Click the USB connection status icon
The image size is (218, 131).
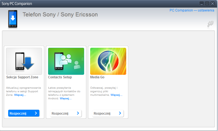[210, 24]
